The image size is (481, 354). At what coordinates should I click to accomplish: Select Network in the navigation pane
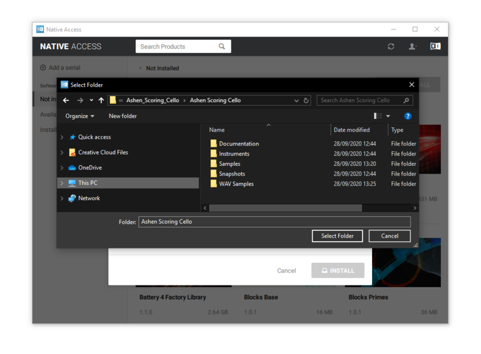tap(88, 198)
